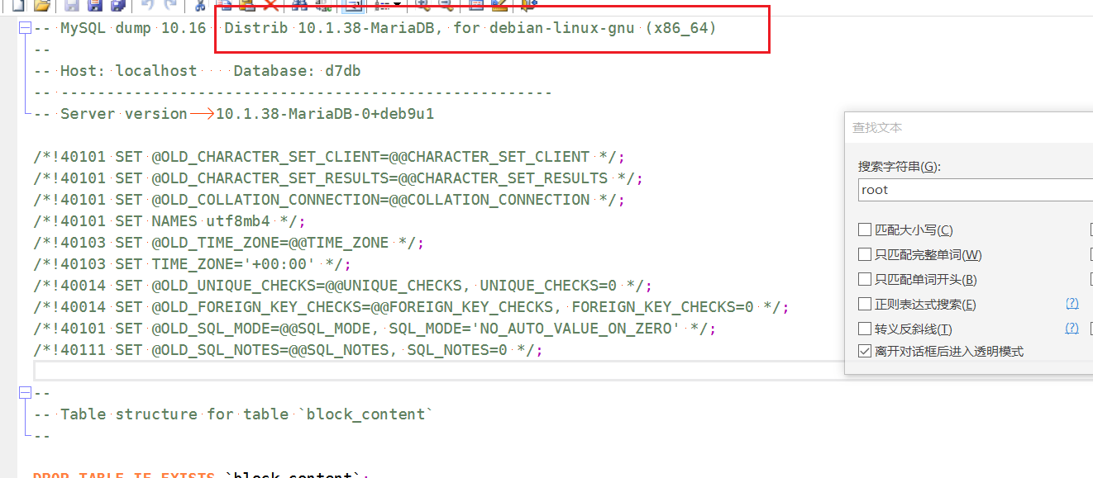
Task: Click the red X delete icon
Action: (x=270, y=5)
